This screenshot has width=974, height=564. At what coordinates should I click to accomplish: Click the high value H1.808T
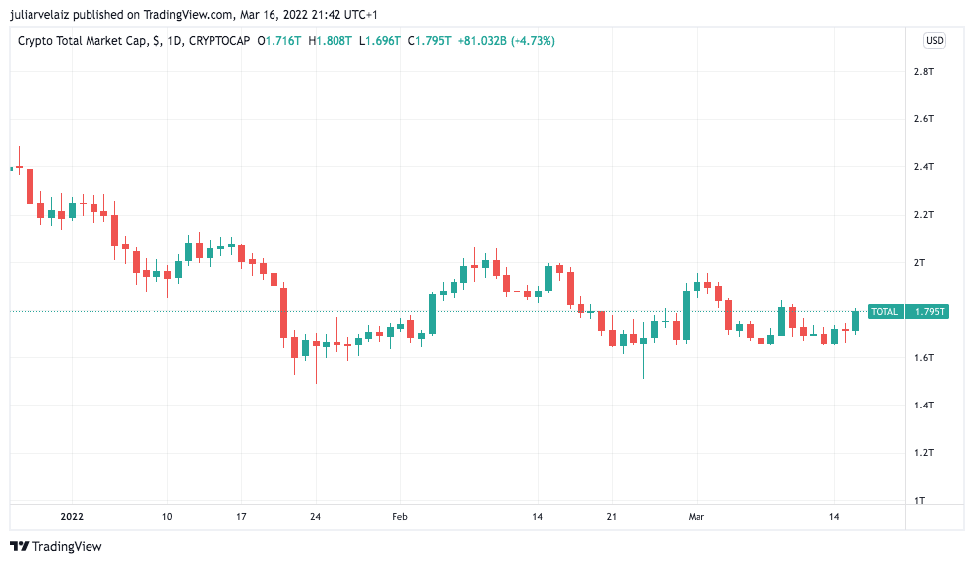coord(330,41)
